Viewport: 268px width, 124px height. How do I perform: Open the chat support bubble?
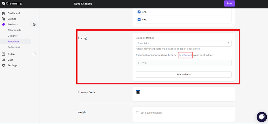pyautogui.click(x=262, y=117)
